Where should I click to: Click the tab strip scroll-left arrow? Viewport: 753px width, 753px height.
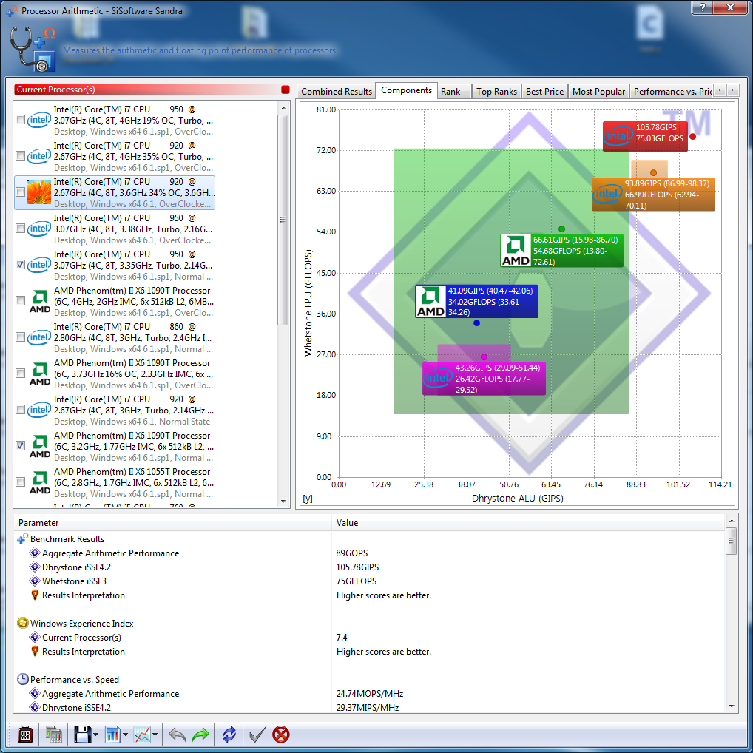[x=720, y=90]
